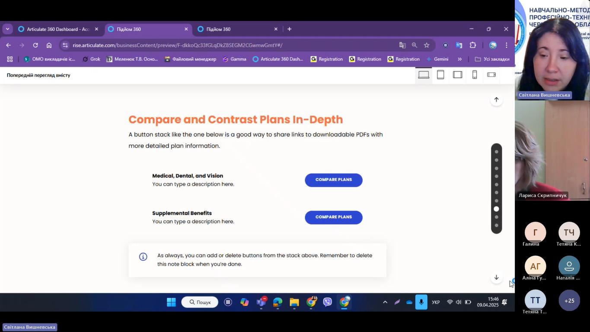Open Chrome extensions puzzle icon
Screen dimensions: 590x332
(473, 45)
